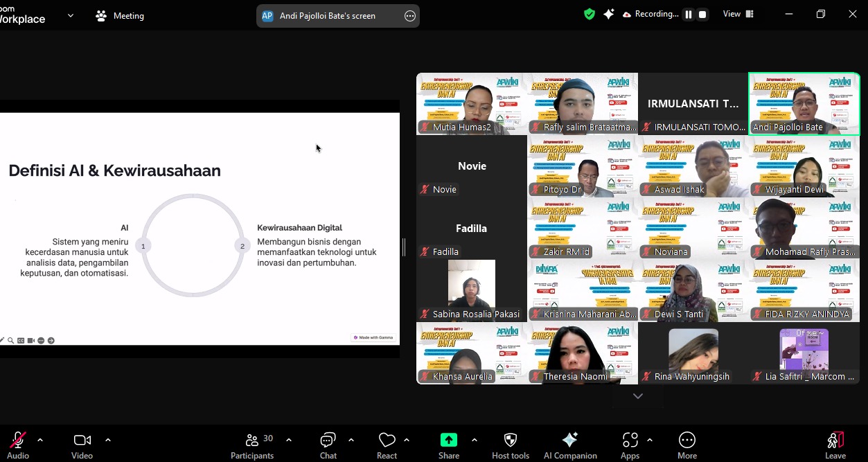Pause the recording

click(x=689, y=15)
